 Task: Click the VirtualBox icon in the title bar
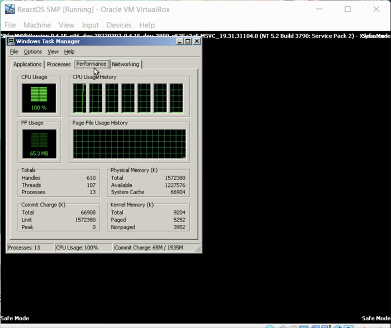click(x=9, y=9)
